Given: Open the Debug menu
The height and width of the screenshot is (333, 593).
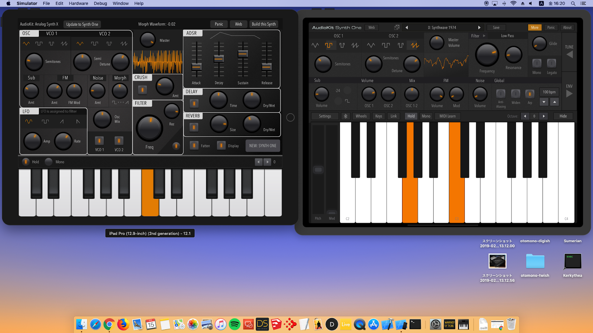Looking at the screenshot, I should [x=100, y=3].
